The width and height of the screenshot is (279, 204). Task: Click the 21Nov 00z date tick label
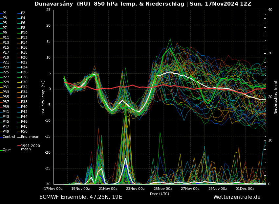click(108, 189)
